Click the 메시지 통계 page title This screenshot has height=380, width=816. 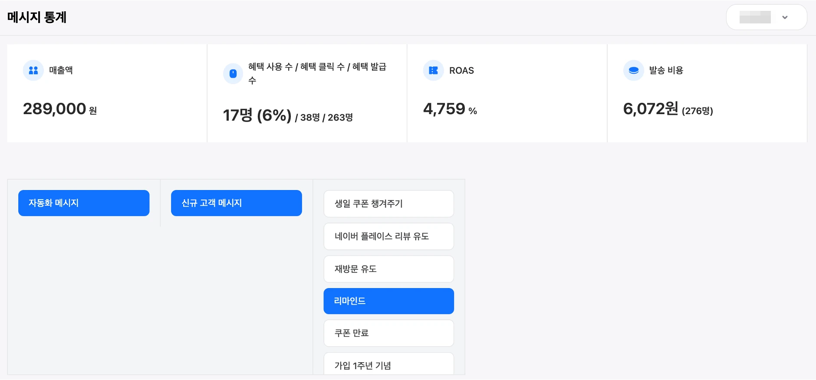[37, 17]
